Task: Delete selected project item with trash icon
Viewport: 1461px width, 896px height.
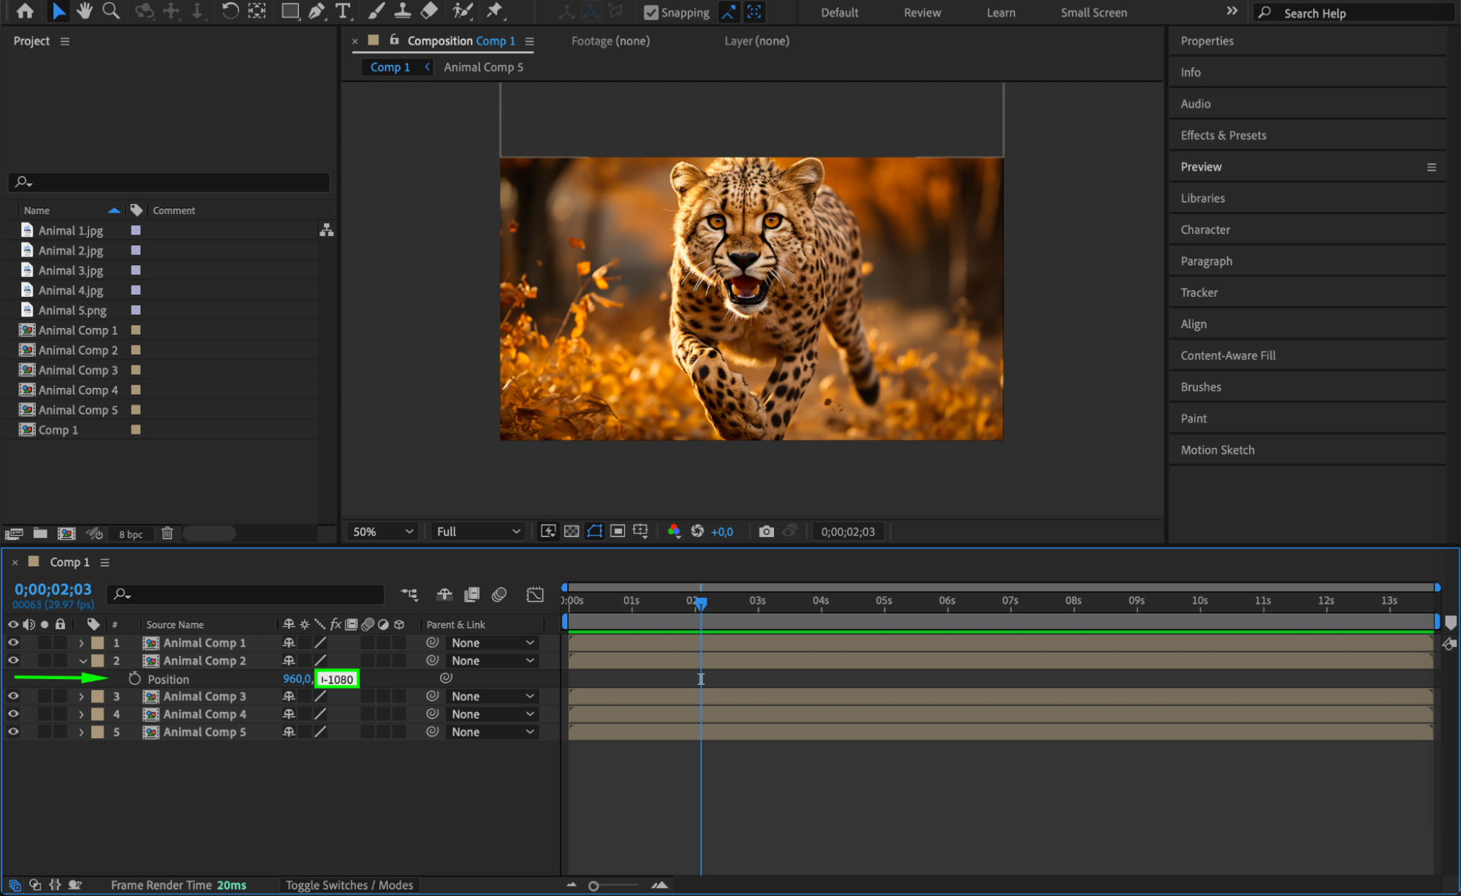Action: (x=167, y=534)
